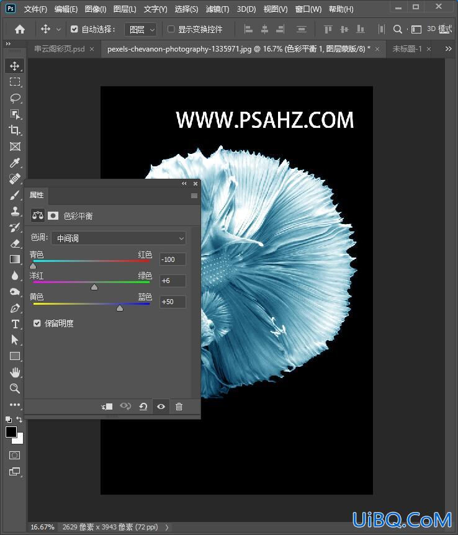
Task: Switch to 未标题-1 document tab
Action: pos(407,49)
